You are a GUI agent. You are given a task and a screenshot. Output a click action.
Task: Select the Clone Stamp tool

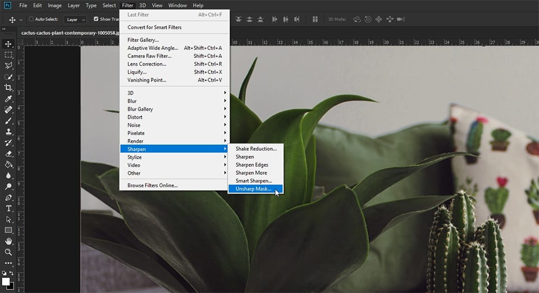point(8,132)
